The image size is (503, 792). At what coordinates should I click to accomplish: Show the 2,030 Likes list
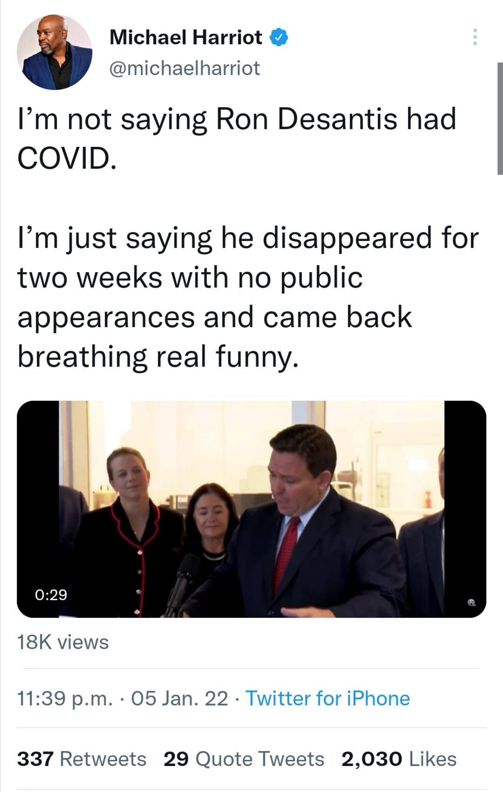pyautogui.click(x=399, y=759)
